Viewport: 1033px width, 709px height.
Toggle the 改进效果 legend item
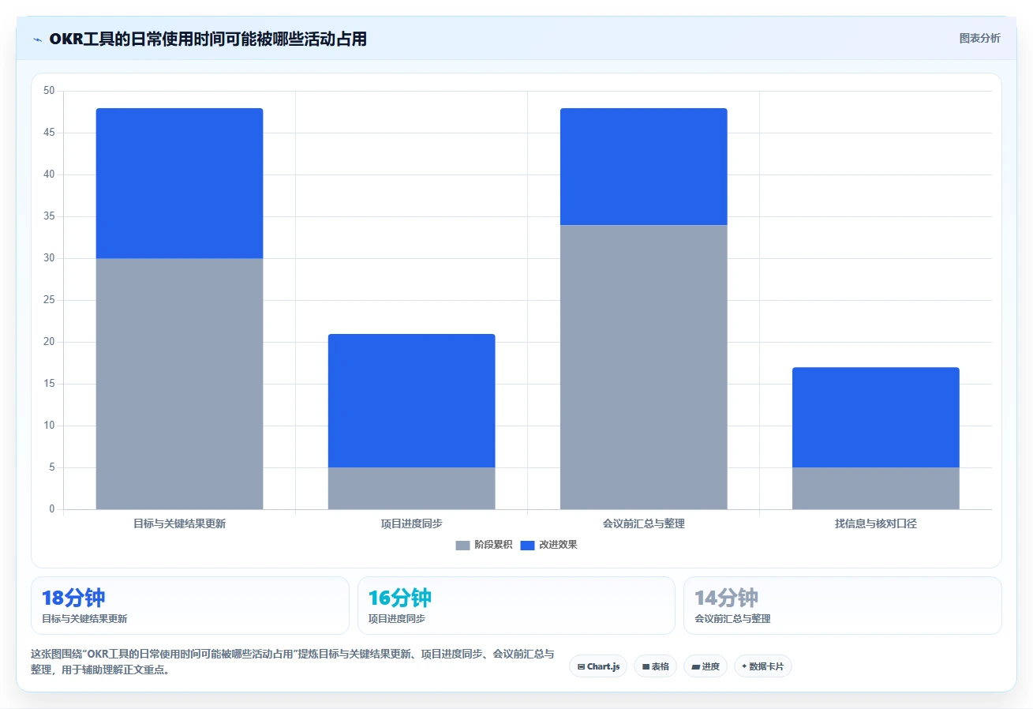point(549,545)
